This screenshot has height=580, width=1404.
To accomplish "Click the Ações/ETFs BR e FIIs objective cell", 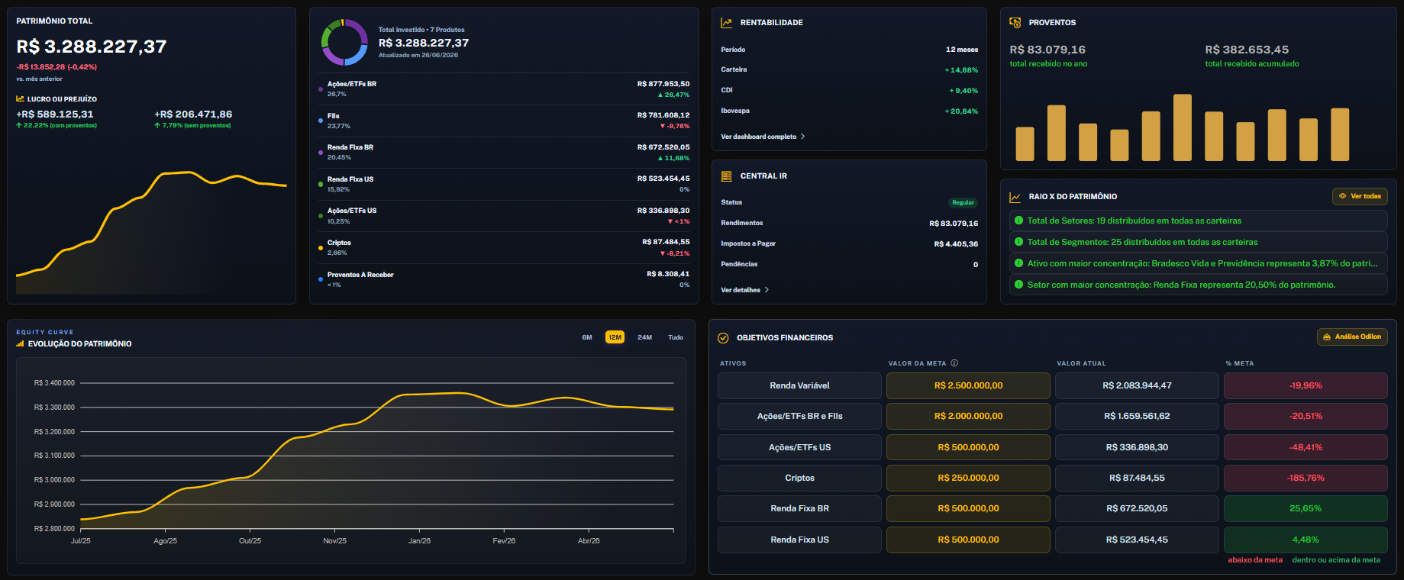I will point(799,416).
